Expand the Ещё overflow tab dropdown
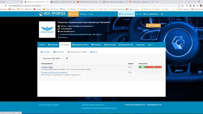203x114 pixels. click(x=151, y=45)
